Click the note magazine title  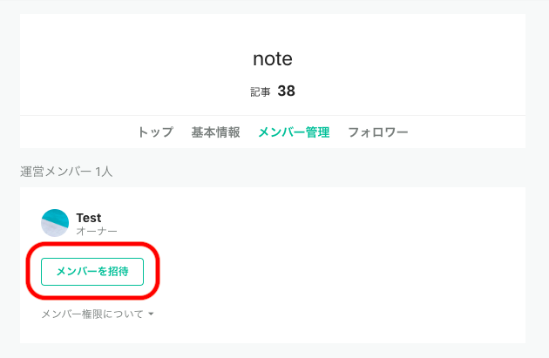point(273,58)
